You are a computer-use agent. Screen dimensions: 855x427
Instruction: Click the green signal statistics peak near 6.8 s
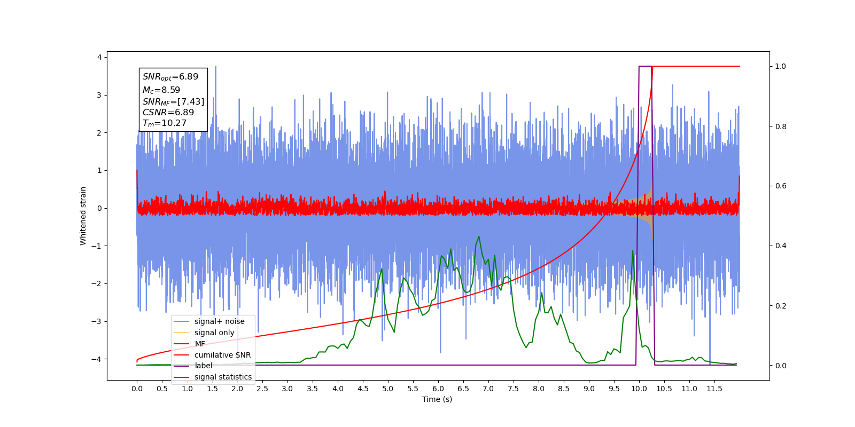479,236
